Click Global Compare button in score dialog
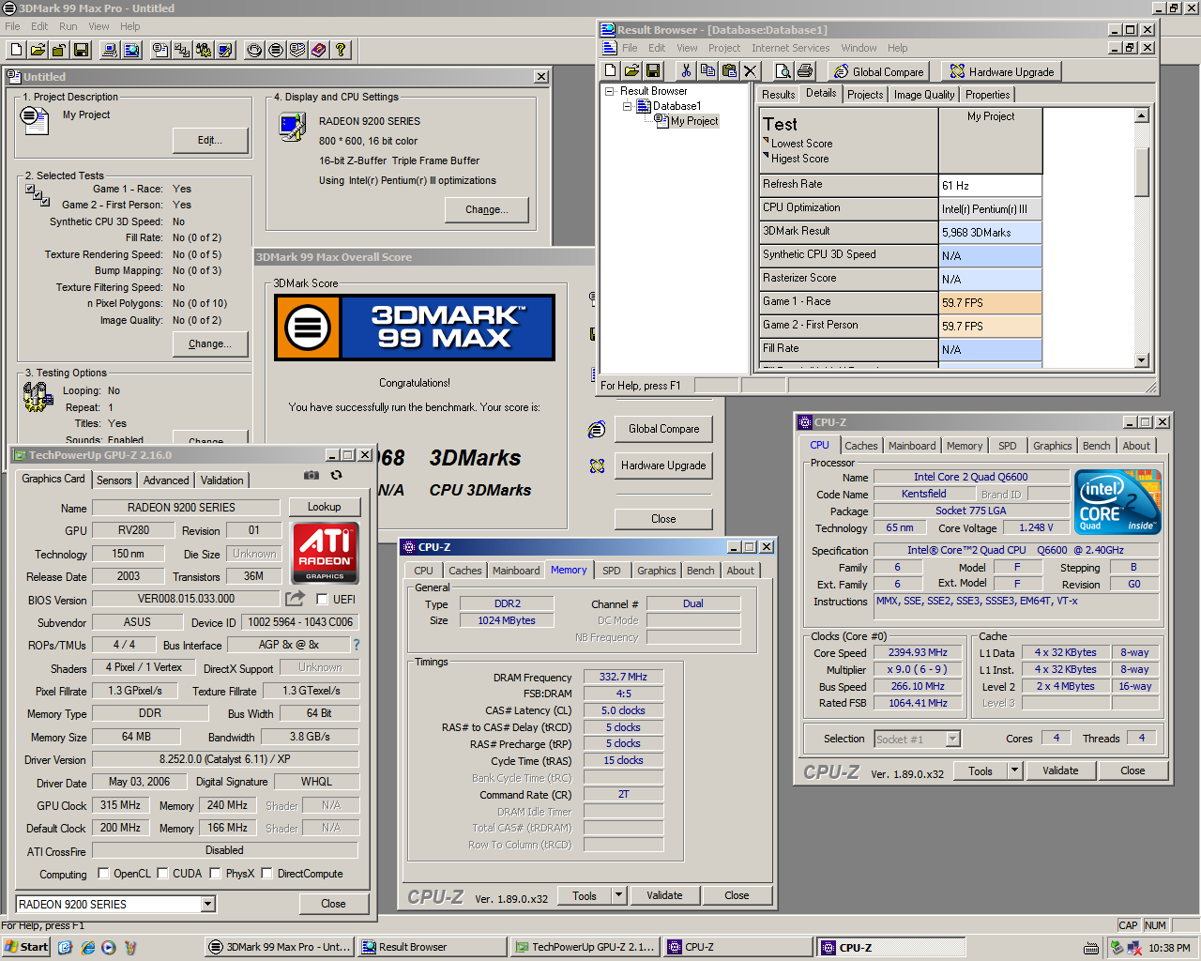Screen dimensions: 1201x961 [663, 429]
